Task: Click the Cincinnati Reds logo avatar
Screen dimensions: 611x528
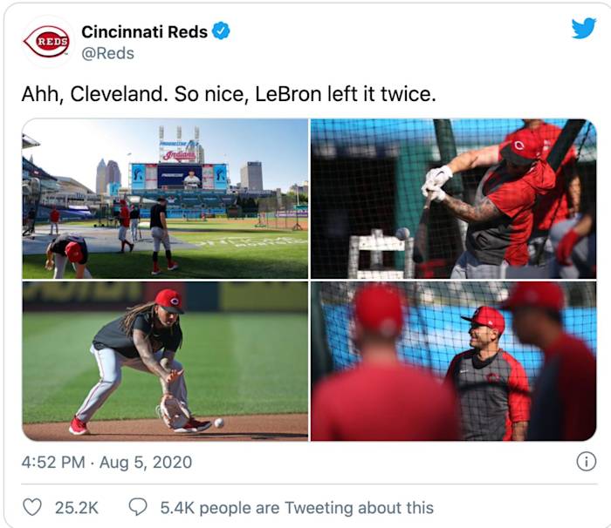Action: pyautogui.click(x=47, y=41)
